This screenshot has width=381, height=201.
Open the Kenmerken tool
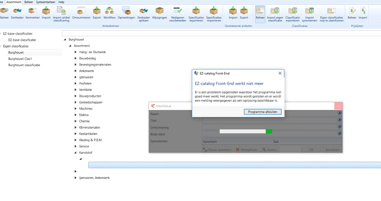tap(32, 13)
